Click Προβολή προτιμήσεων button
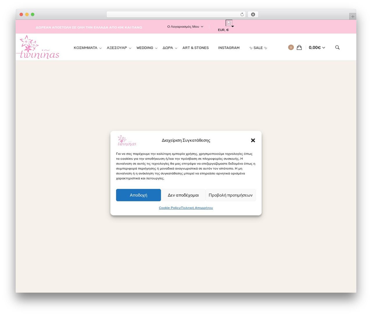The image size is (372, 315). (230, 195)
